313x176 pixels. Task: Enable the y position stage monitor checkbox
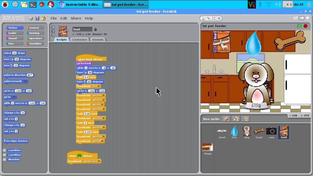(4, 155)
